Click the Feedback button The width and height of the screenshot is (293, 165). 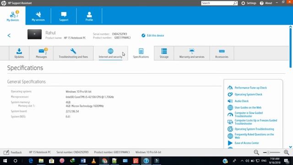pyautogui.click(x=13, y=152)
